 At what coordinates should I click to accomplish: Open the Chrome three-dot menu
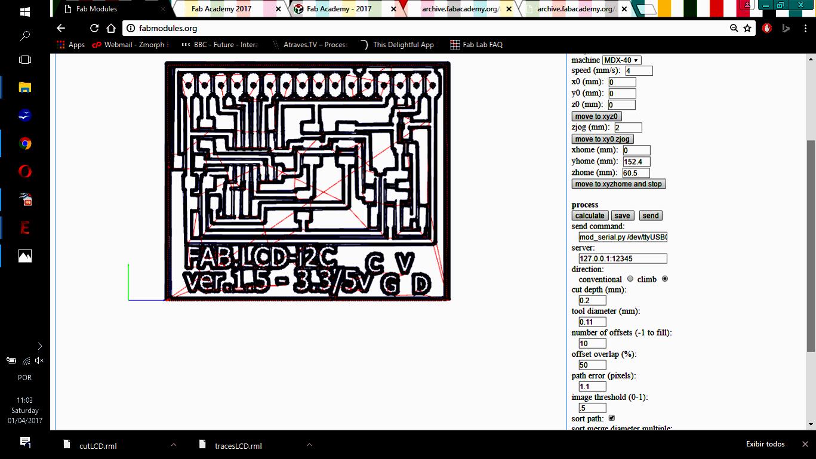(804, 28)
